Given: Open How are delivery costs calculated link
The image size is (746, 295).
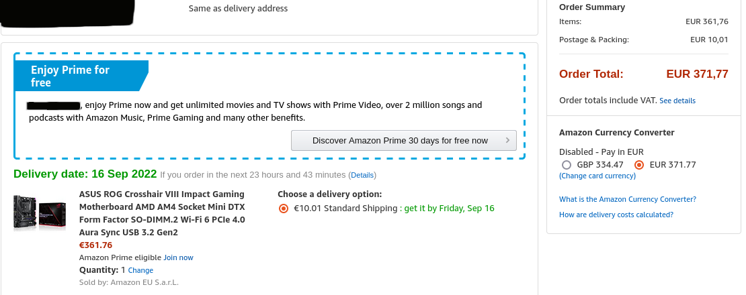Looking at the screenshot, I should [616, 215].
